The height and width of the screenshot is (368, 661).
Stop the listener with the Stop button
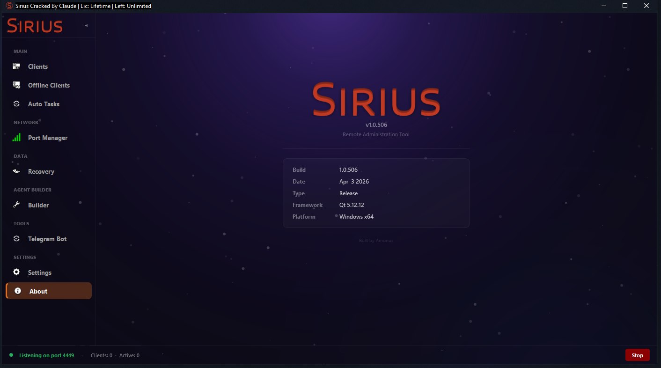[x=638, y=355]
